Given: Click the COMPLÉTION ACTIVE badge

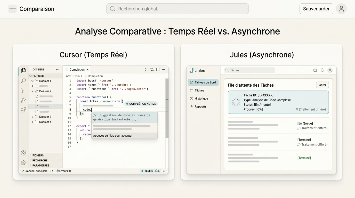Looking at the screenshot, I should tap(141, 104).
